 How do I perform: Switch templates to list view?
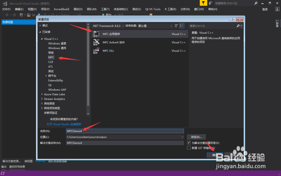pyautogui.click(x=182, y=26)
